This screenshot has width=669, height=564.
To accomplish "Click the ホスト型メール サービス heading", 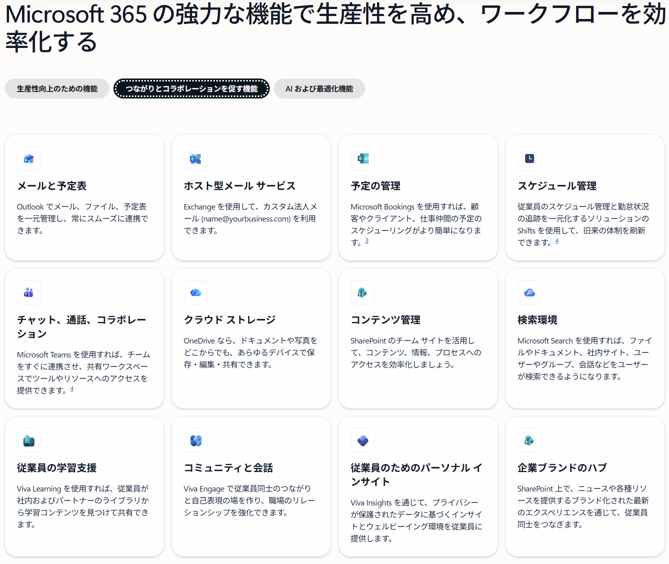I will 240,186.
